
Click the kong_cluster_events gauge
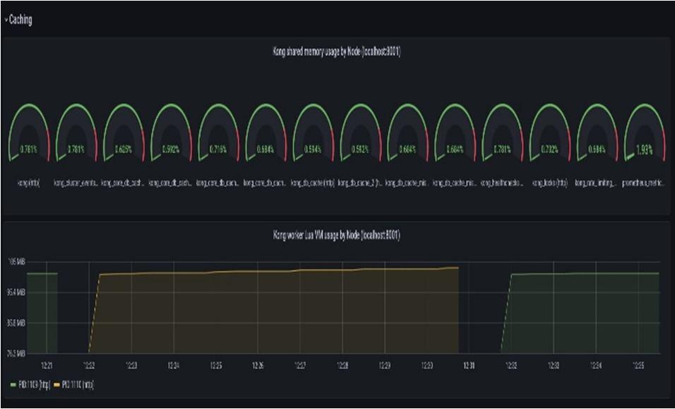point(76,133)
